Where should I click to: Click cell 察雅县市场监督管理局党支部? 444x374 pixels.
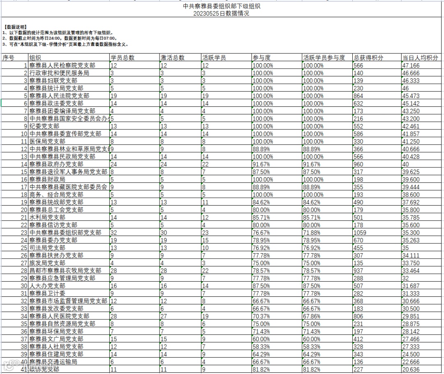click(69, 301)
